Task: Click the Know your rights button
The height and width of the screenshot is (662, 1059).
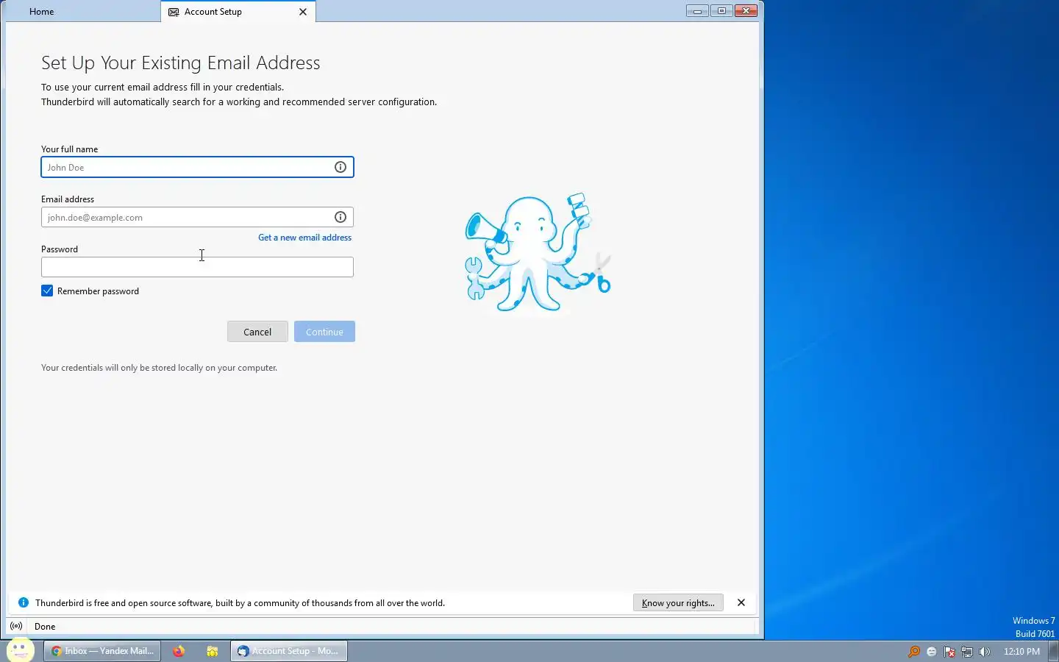Action: point(678,602)
